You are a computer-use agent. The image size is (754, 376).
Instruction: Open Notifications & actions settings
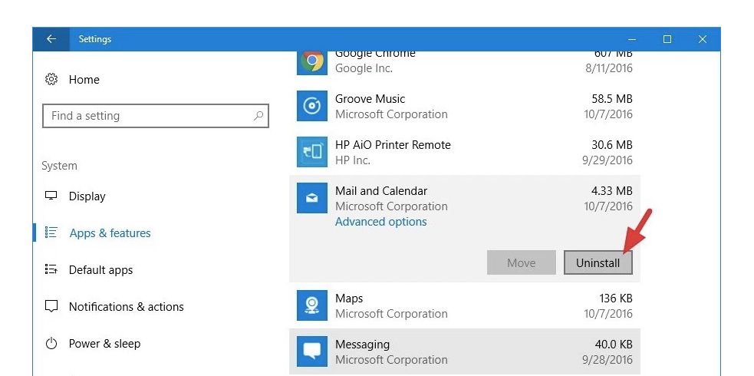tap(126, 307)
